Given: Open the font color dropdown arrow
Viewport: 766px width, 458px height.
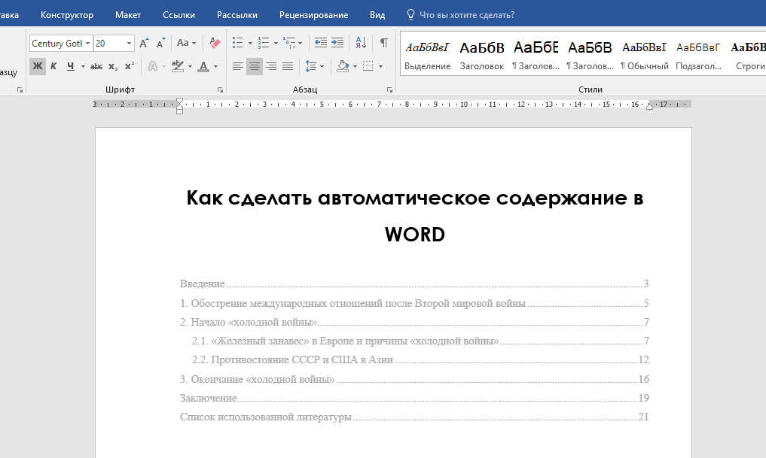Looking at the screenshot, I should (216, 66).
